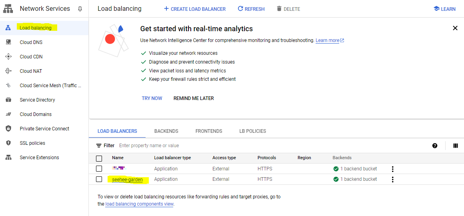Open the Learn panel
This screenshot has height=216, width=464.
point(444,9)
